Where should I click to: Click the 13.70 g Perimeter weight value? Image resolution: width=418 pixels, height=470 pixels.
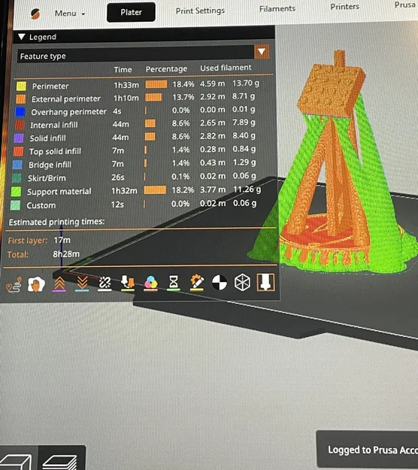(x=246, y=83)
